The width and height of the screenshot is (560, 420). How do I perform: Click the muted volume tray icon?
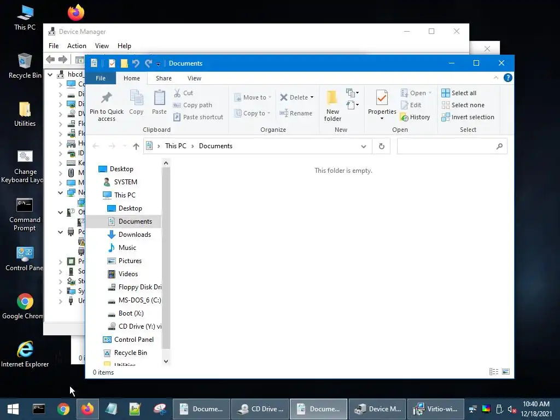click(512, 409)
